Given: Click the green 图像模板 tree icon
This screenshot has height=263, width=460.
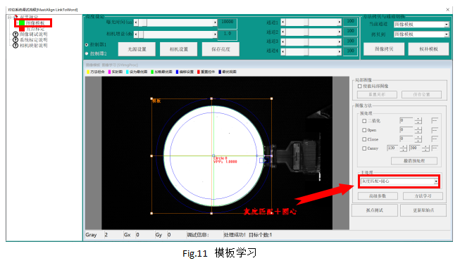Looking at the screenshot, I should (x=22, y=23).
